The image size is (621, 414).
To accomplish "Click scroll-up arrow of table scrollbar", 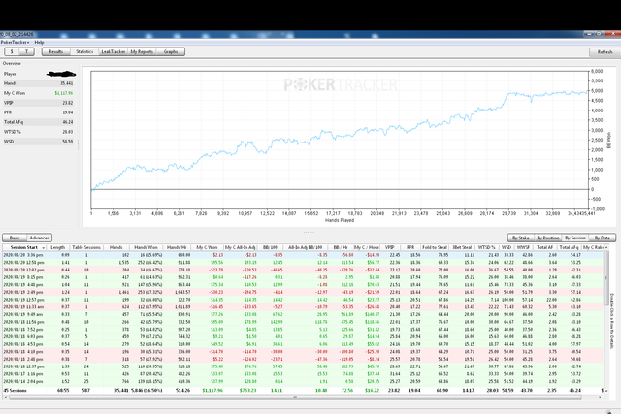I will pos(606,247).
